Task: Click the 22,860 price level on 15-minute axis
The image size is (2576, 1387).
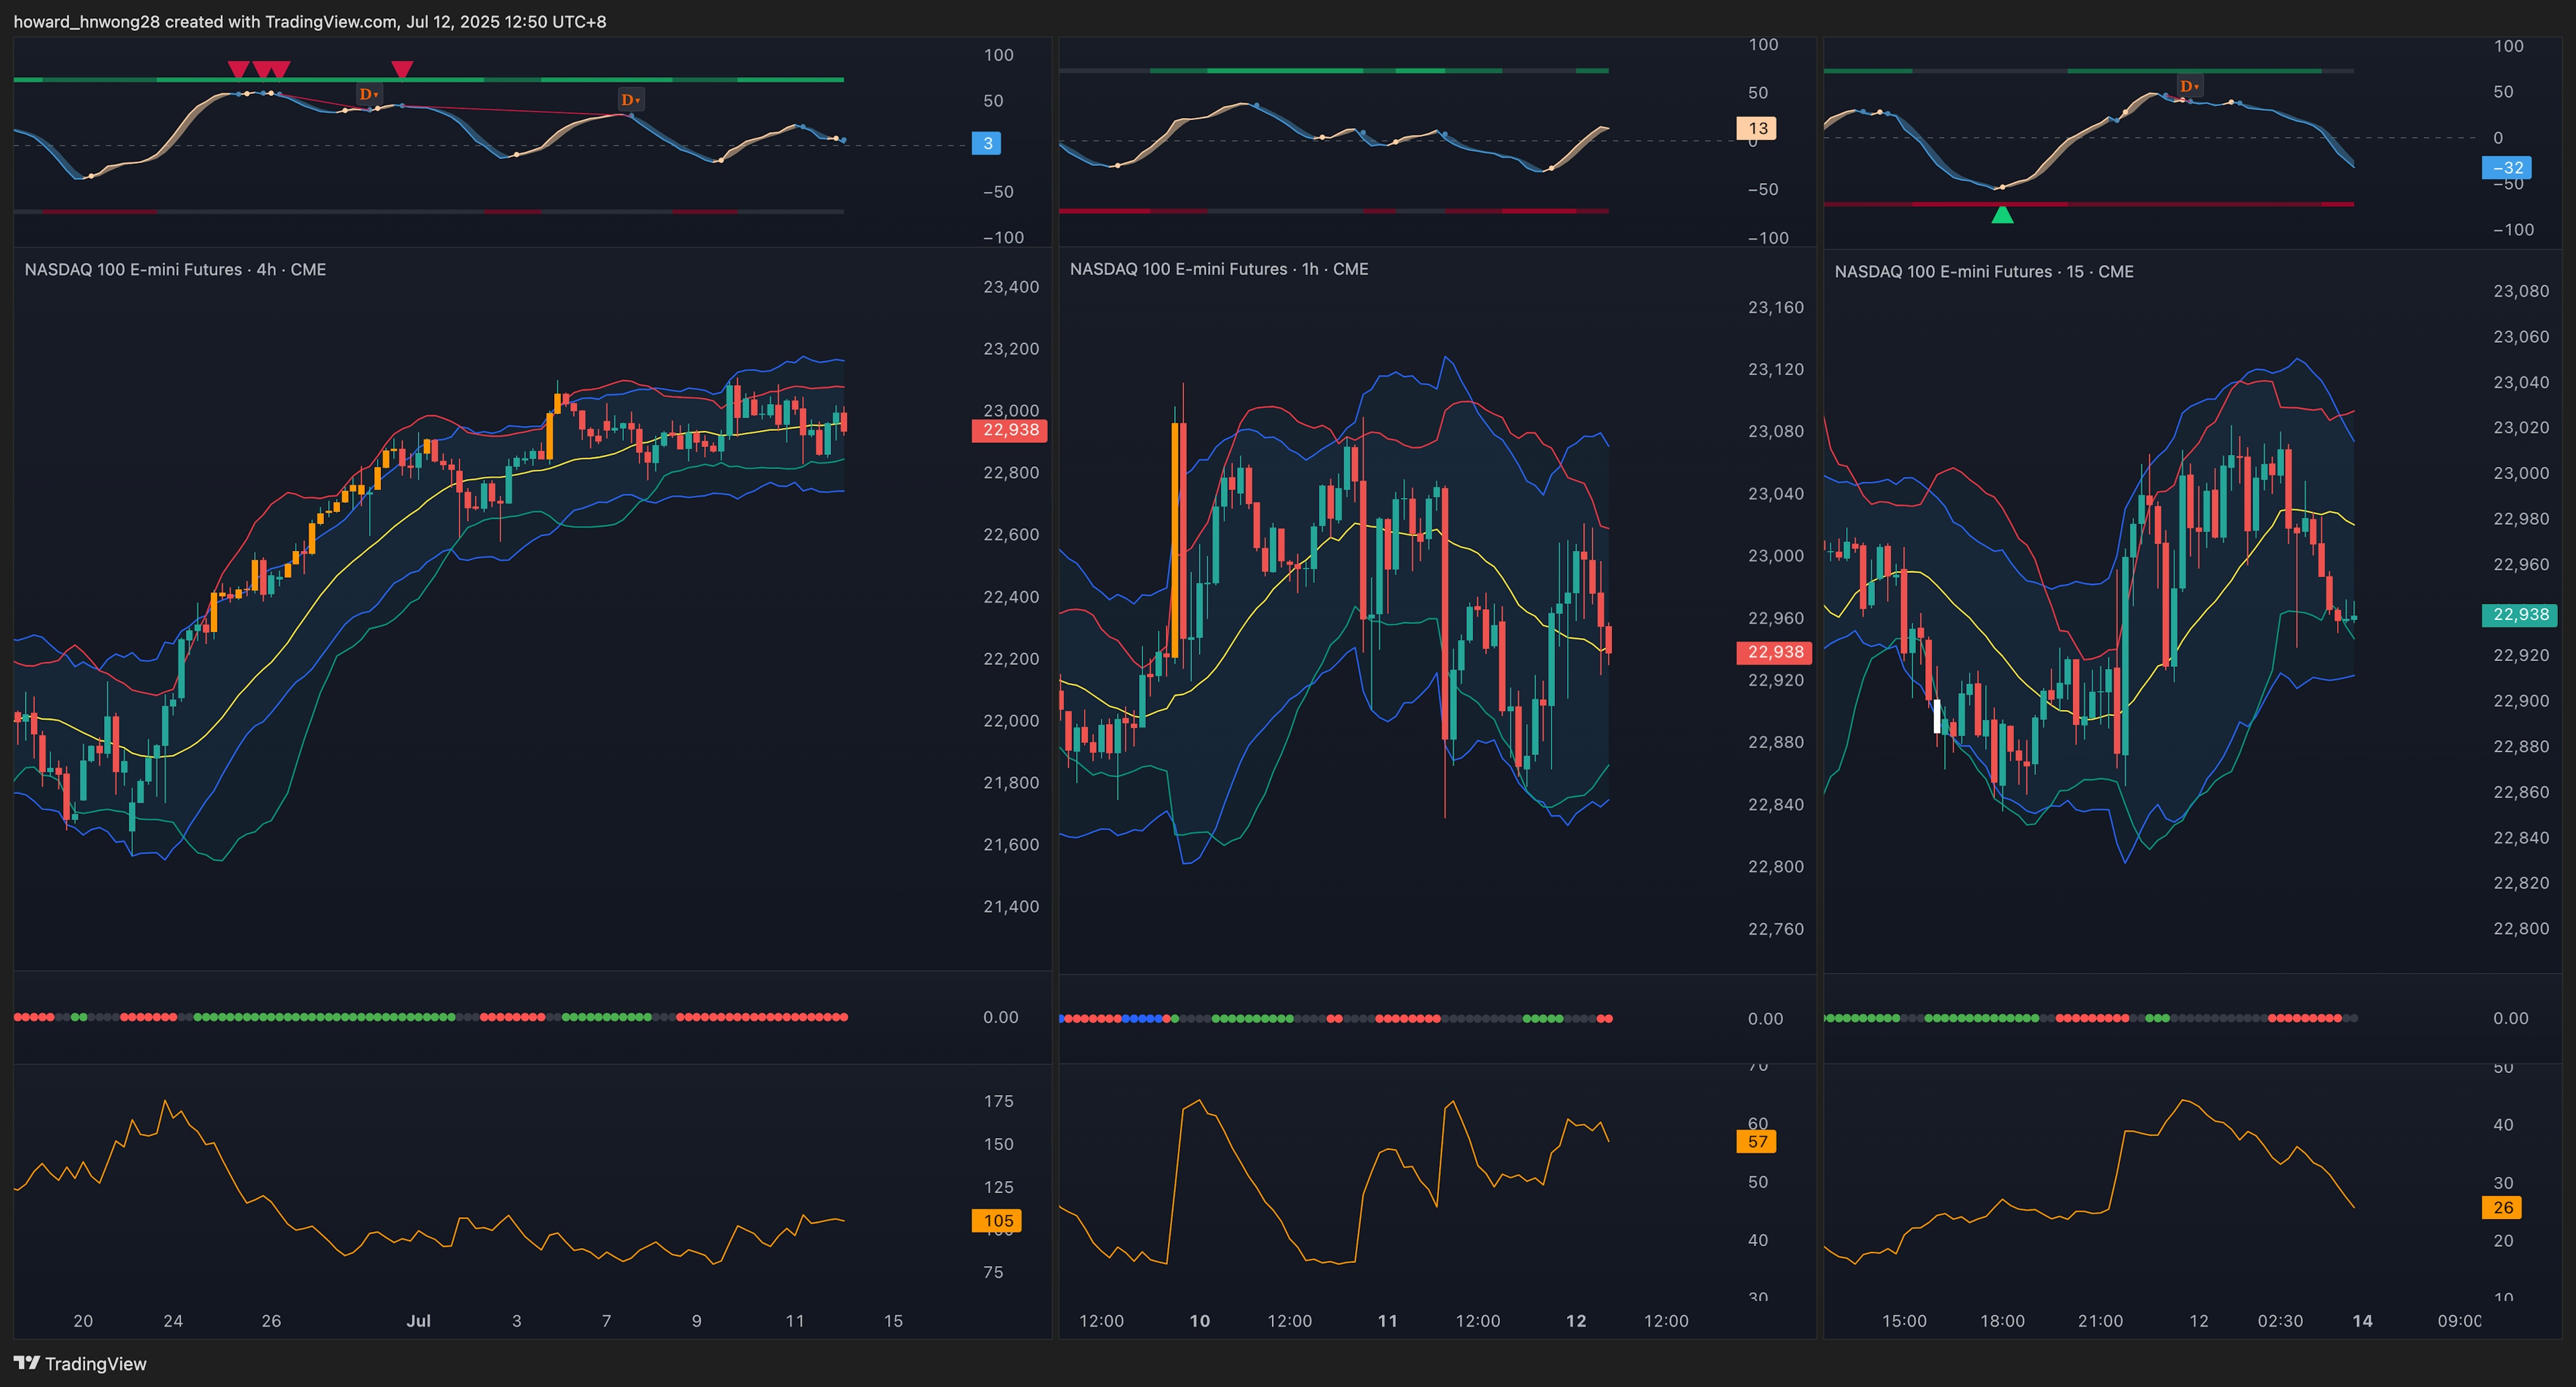Action: click(2521, 792)
